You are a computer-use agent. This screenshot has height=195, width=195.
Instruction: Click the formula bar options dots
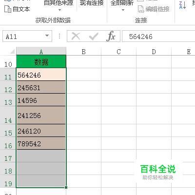click(59, 36)
